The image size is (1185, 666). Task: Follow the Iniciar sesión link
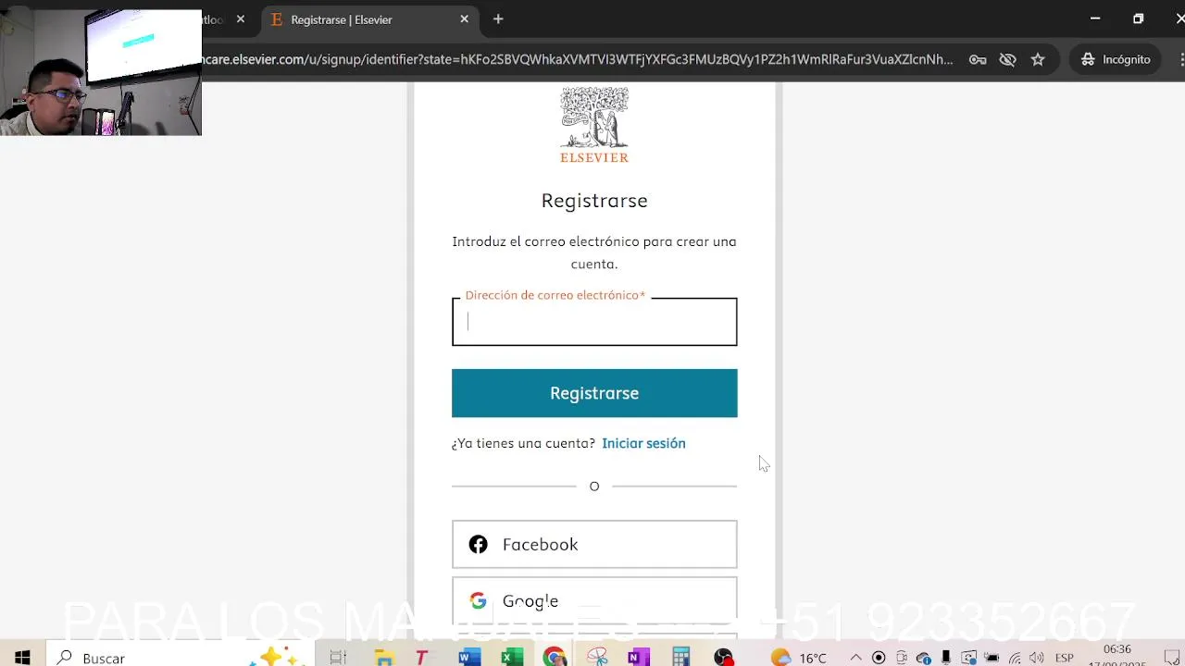(x=643, y=443)
